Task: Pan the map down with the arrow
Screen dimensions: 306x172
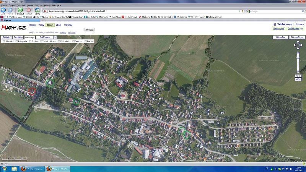Action: (x=298, y=48)
